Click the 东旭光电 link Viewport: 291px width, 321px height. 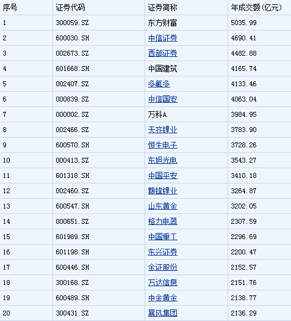coord(163,160)
